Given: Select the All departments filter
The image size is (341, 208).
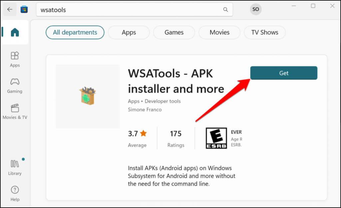Looking at the screenshot, I should click(75, 32).
